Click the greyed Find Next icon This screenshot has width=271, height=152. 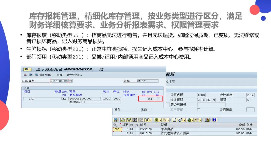click(141, 120)
